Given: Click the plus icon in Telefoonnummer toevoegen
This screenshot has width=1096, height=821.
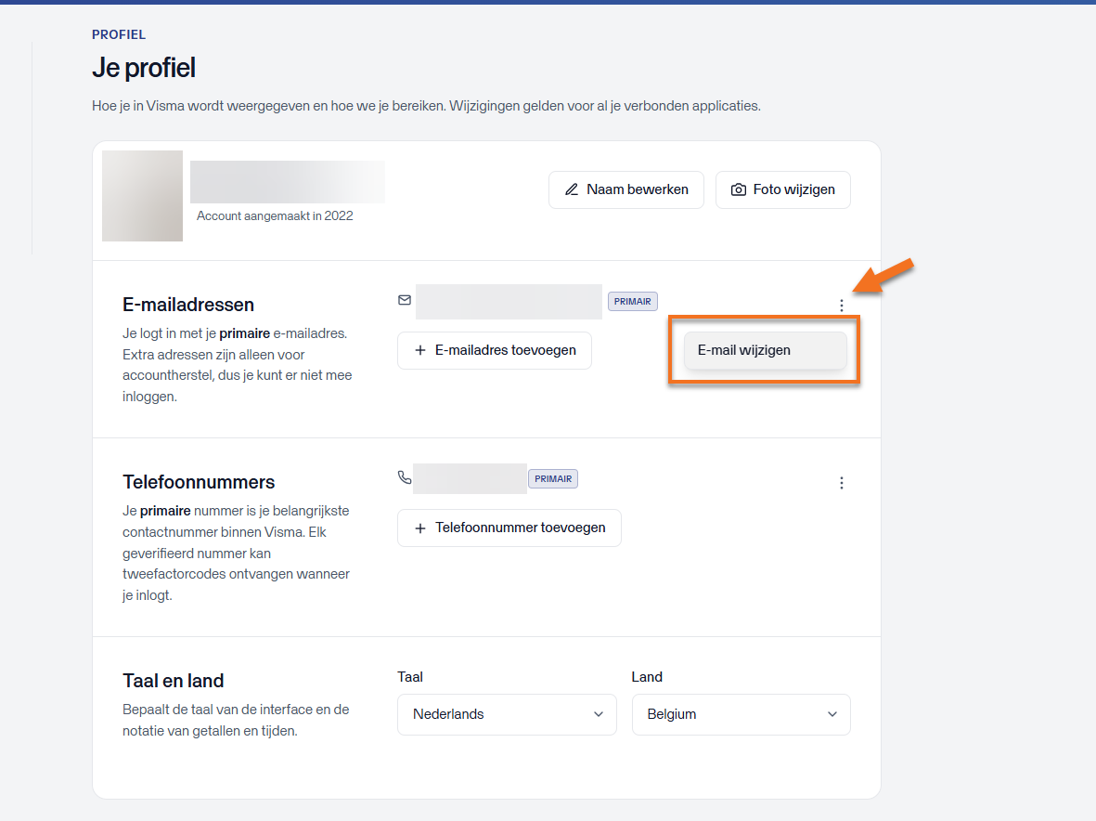Looking at the screenshot, I should click(420, 528).
